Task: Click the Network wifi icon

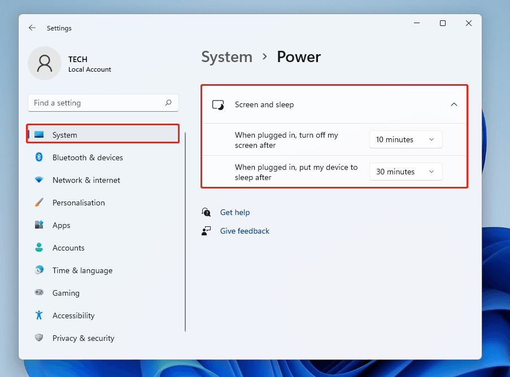Action: point(39,179)
